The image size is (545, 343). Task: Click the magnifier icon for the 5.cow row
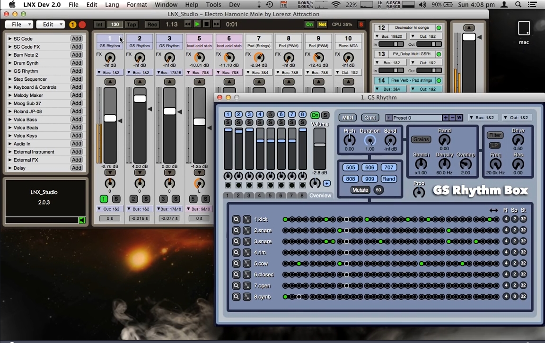(236, 264)
